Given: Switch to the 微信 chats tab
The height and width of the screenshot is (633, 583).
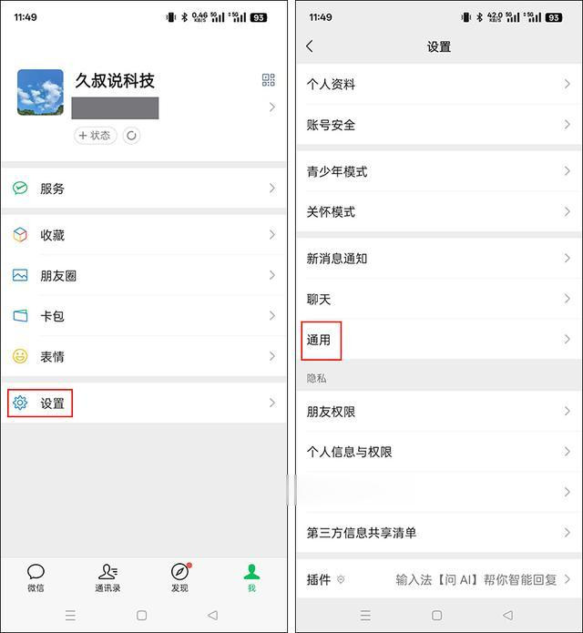Looking at the screenshot, I should click(36, 577).
